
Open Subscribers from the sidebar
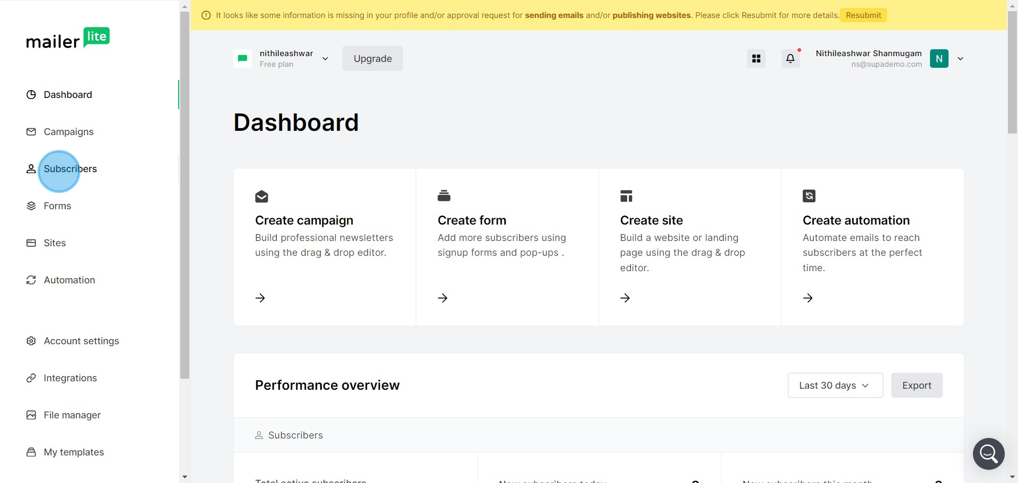point(70,169)
